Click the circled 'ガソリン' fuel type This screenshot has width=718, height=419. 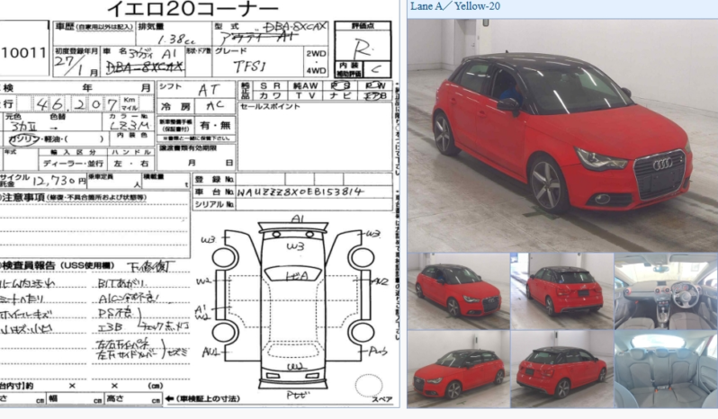[22, 139]
